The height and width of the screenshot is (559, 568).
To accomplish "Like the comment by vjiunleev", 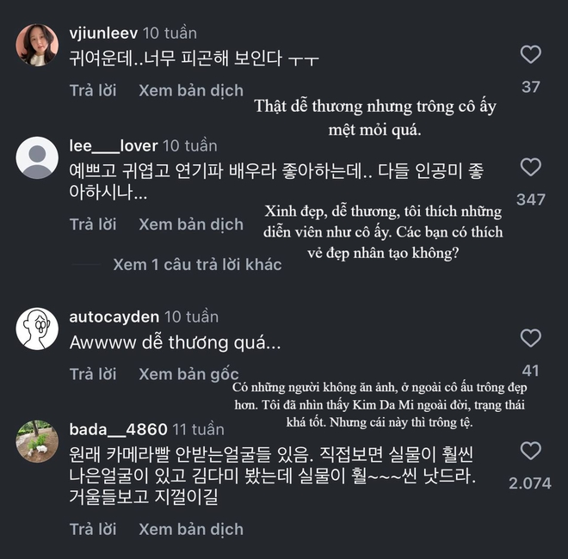I will 531,56.
